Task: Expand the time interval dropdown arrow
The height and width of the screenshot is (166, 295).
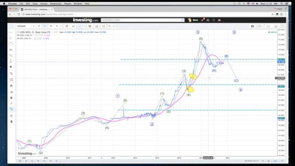Action: [x=61, y=26]
